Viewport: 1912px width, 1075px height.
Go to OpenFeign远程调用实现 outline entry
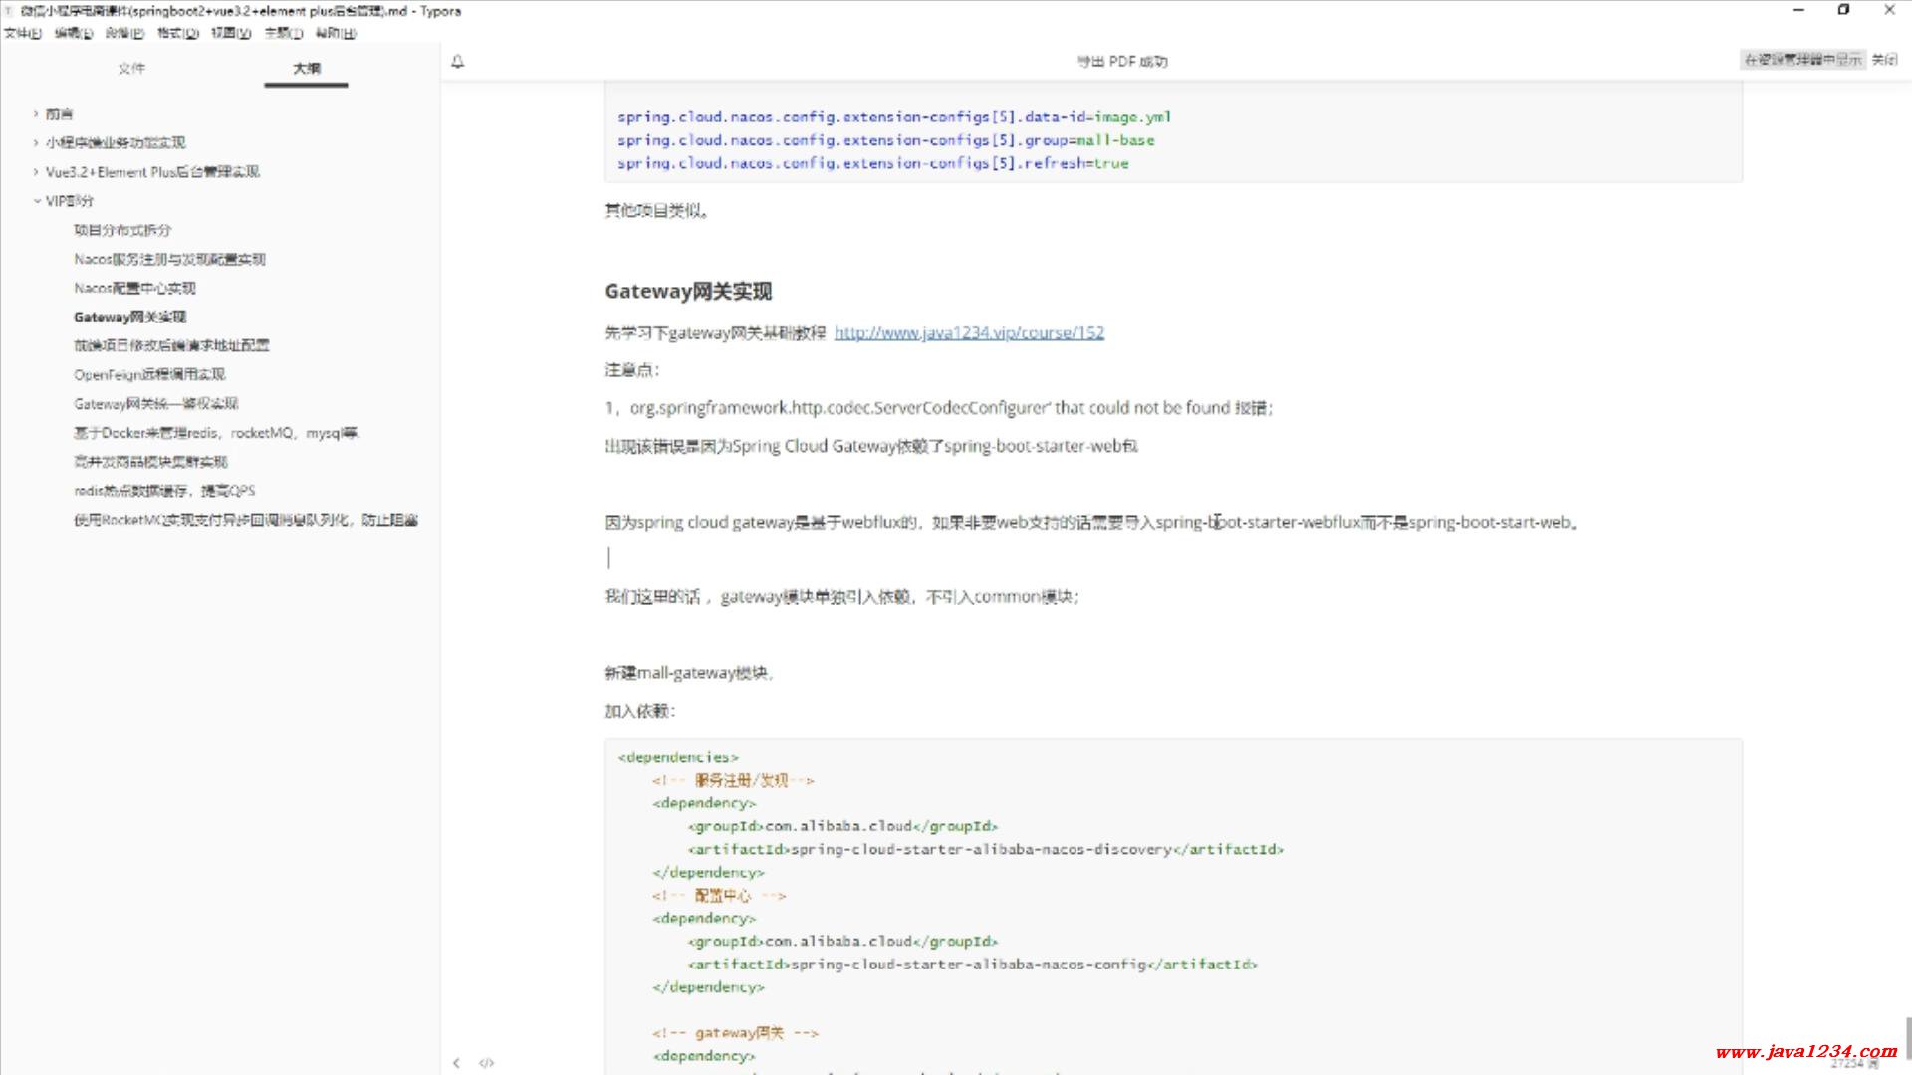(x=149, y=374)
